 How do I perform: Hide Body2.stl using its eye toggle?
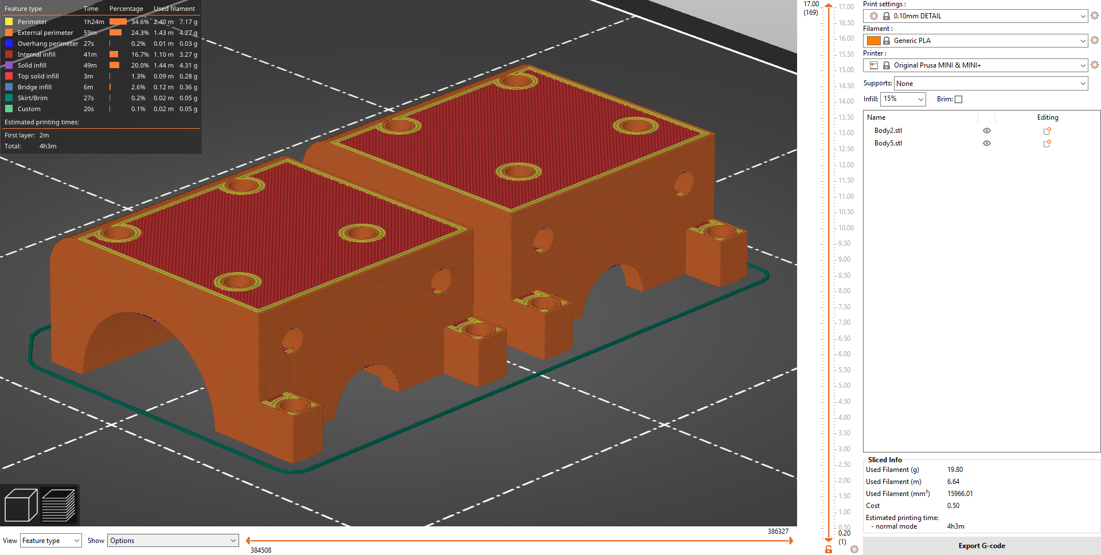point(986,131)
